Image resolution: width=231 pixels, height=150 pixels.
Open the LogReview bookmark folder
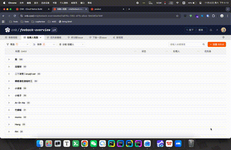click(x=38, y=22)
